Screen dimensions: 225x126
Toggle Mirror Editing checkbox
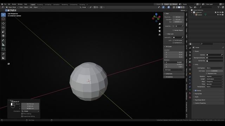click(x=22, y=114)
